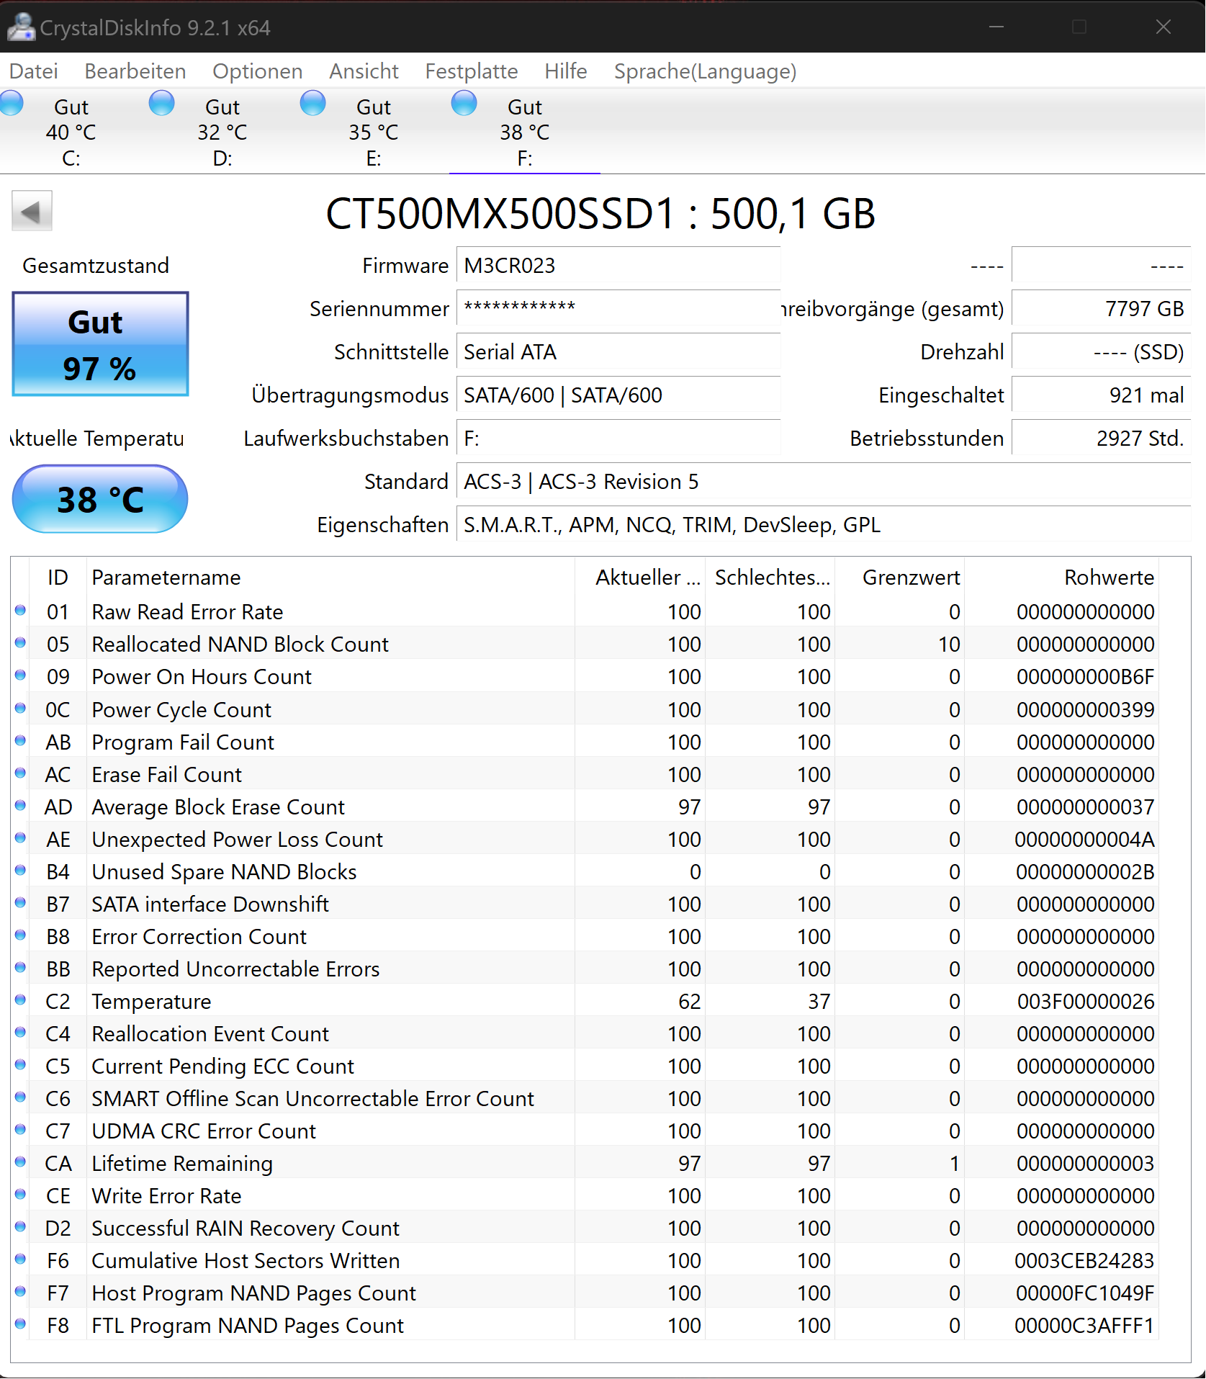Click status dot for Program Fail Count
This screenshot has height=1379, width=1206.
click(20, 741)
